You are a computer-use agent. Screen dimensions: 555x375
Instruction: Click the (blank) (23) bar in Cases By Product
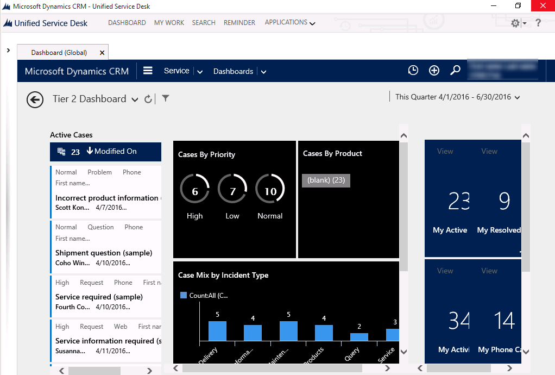[x=326, y=179]
